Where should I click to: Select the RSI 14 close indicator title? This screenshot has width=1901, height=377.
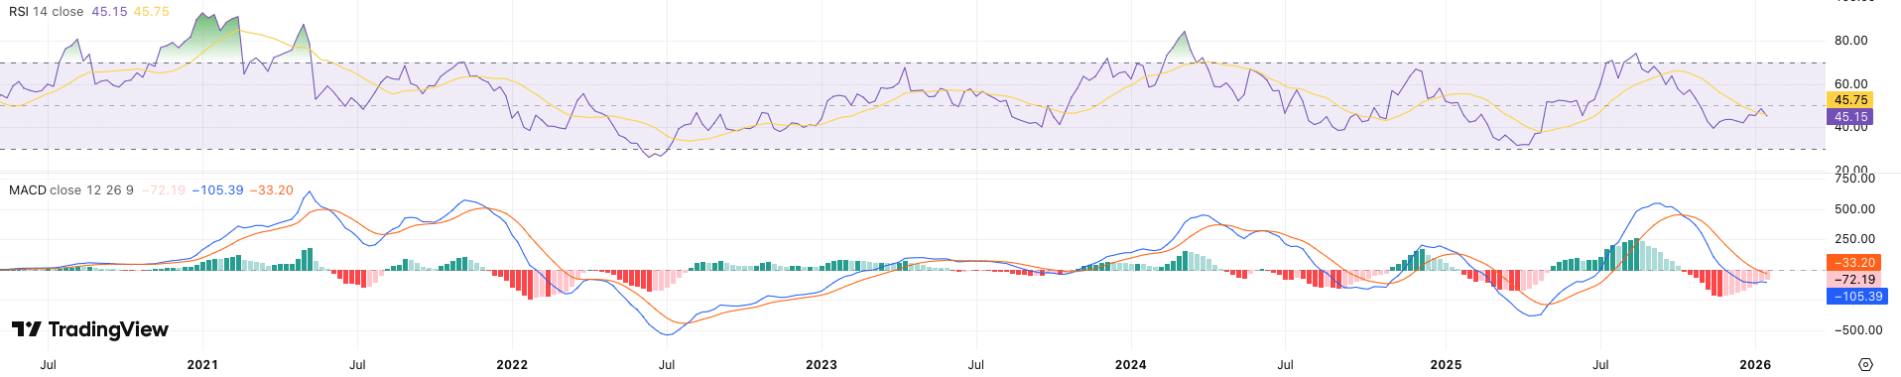[46, 12]
